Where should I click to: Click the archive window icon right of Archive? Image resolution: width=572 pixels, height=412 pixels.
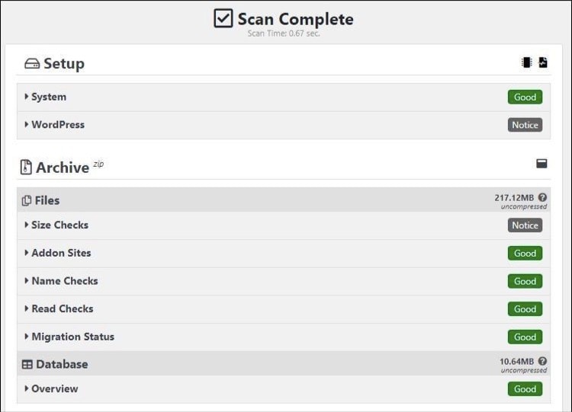[x=541, y=164]
